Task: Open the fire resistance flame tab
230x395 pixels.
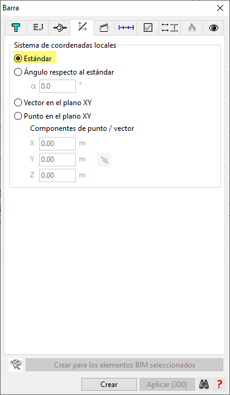Action: (x=191, y=28)
